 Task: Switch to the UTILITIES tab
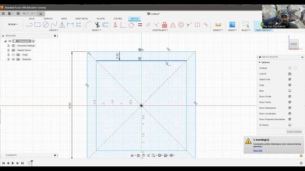[x=118, y=19]
